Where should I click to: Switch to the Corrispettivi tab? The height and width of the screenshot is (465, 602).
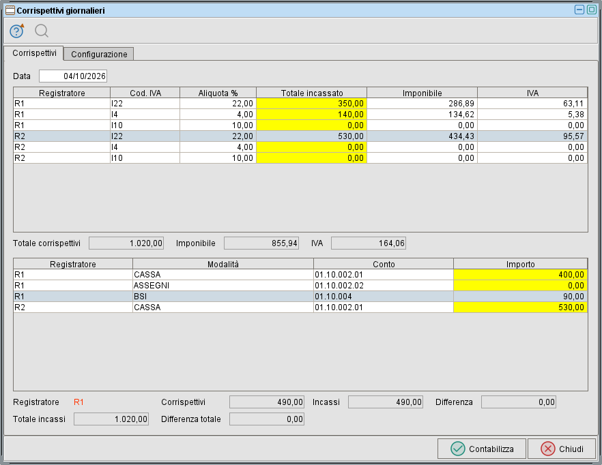[34, 53]
